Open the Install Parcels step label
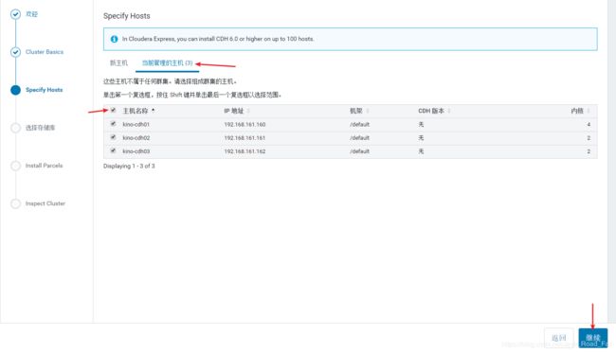Screen dimensions: 616x352 pyautogui.click(x=44, y=166)
